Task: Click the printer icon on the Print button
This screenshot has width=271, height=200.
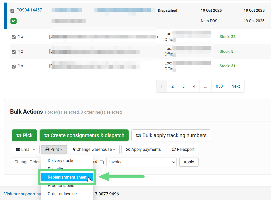Action: click(x=47, y=150)
